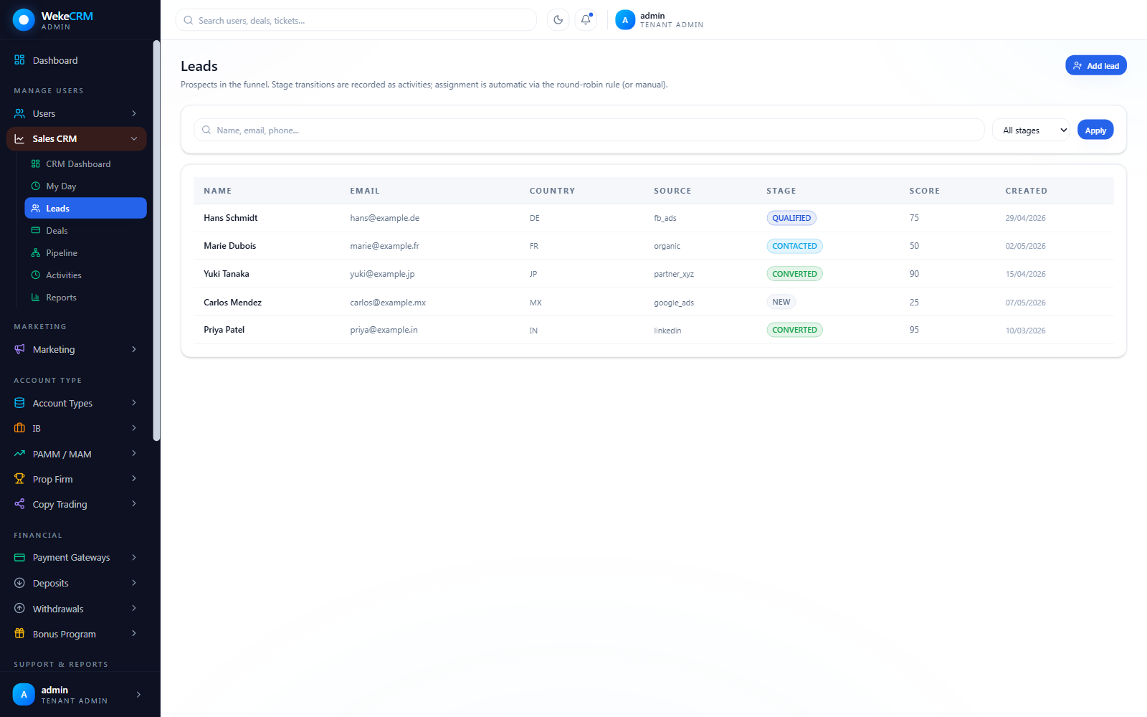The height and width of the screenshot is (717, 1147).
Task: Click the Copy Trading share icon
Action: coord(19,504)
